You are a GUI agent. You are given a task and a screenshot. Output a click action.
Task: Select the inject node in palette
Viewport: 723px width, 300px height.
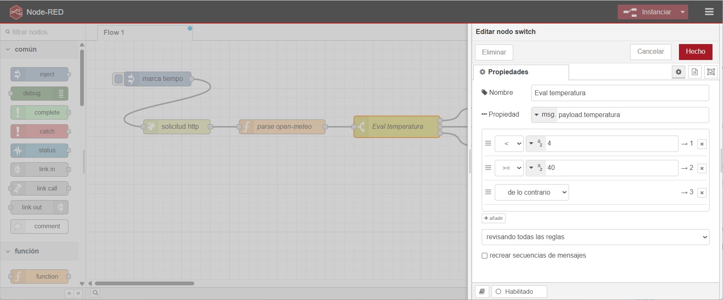(39, 74)
